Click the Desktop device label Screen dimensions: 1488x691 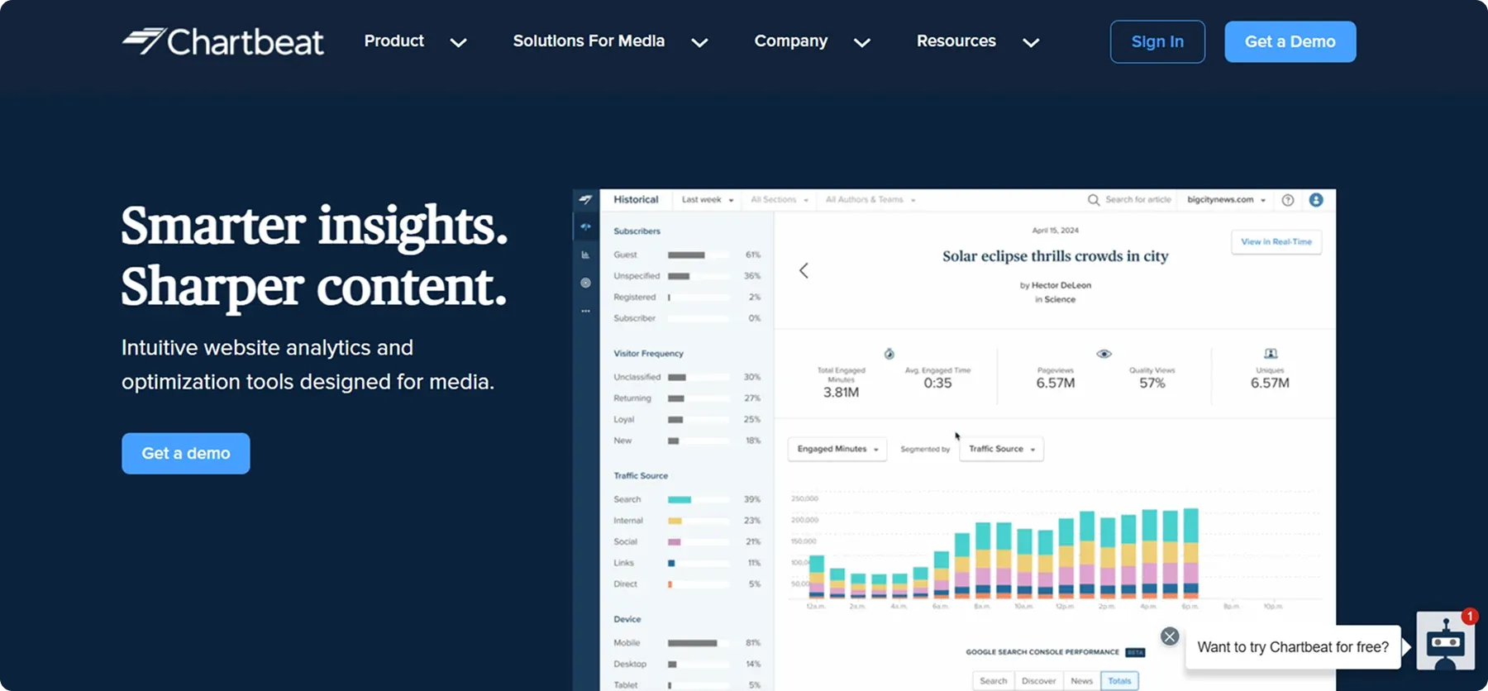click(630, 665)
